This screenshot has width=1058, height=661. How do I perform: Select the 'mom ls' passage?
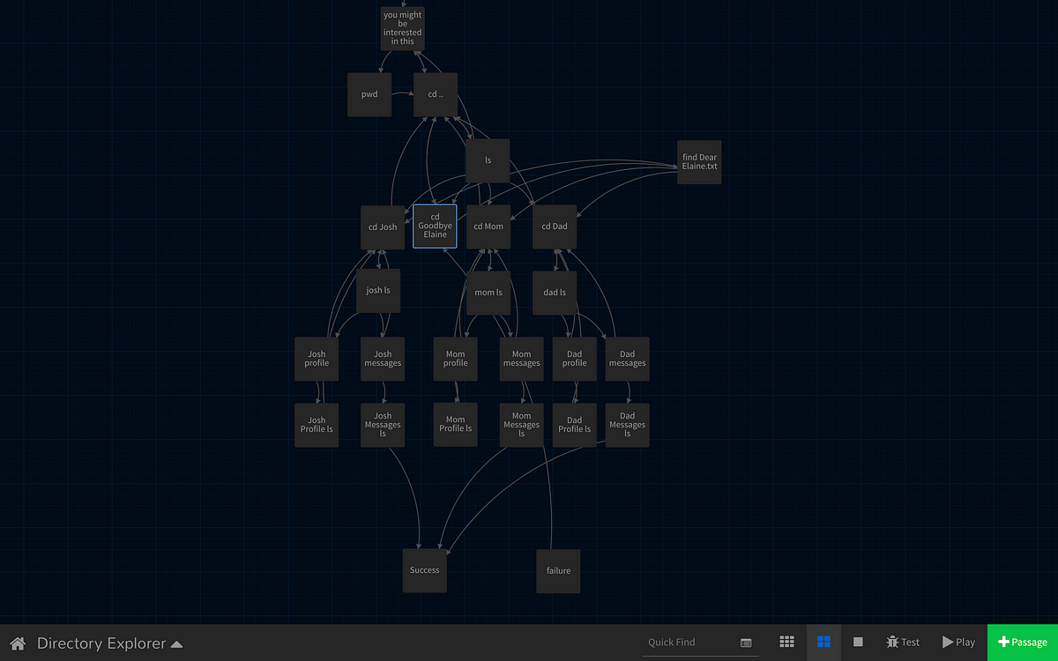click(x=488, y=293)
